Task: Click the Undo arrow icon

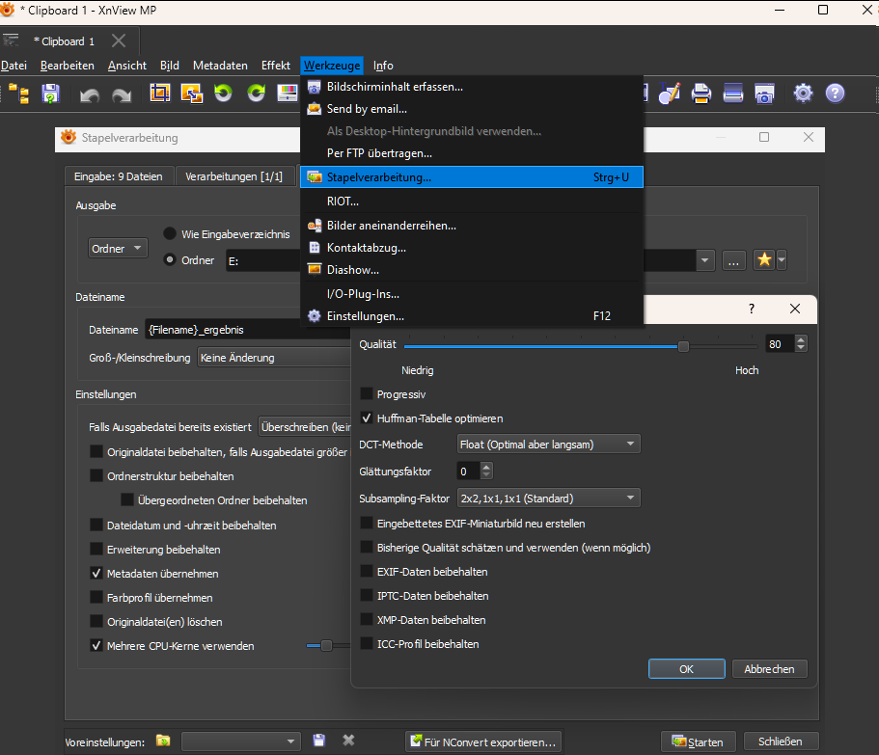Action: click(90, 94)
